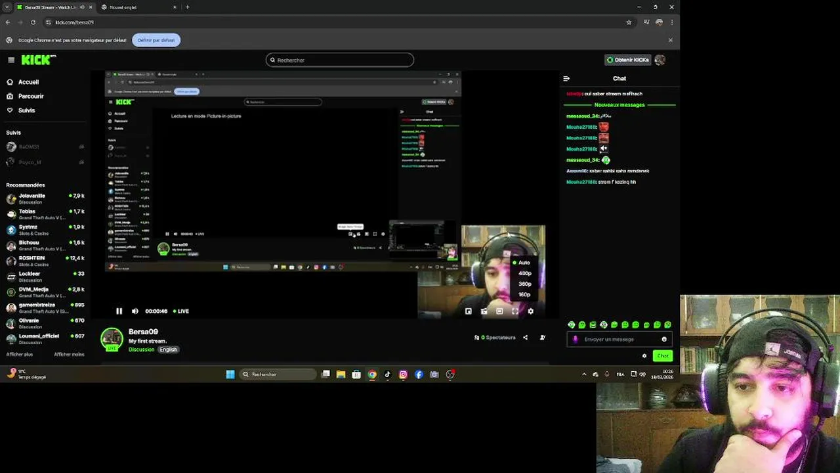Click the Rechercher search box on Kick
The image size is (840, 473).
click(x=340, y=60)
